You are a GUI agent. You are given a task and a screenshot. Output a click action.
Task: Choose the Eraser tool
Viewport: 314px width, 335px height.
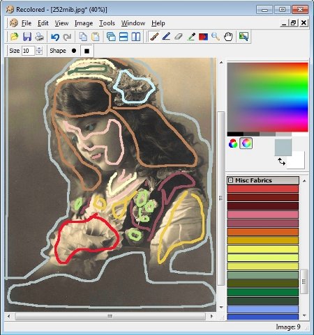(179, 37)
